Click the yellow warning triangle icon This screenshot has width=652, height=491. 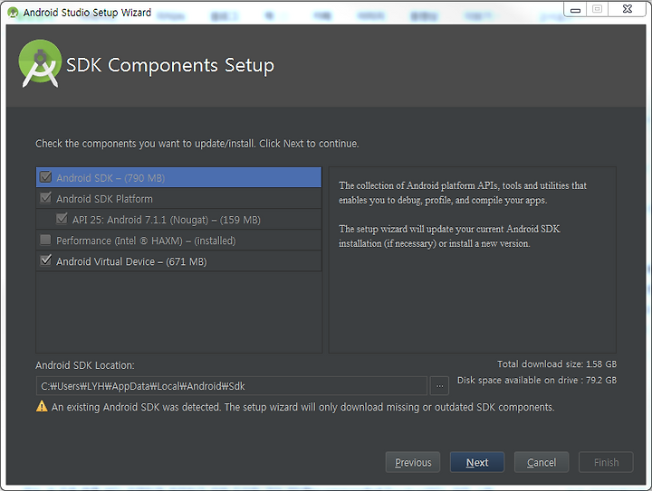[42, 406]
